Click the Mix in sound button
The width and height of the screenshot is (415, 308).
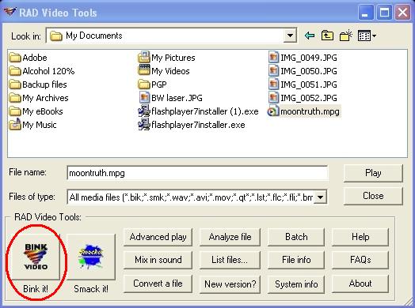coord(158,260)
